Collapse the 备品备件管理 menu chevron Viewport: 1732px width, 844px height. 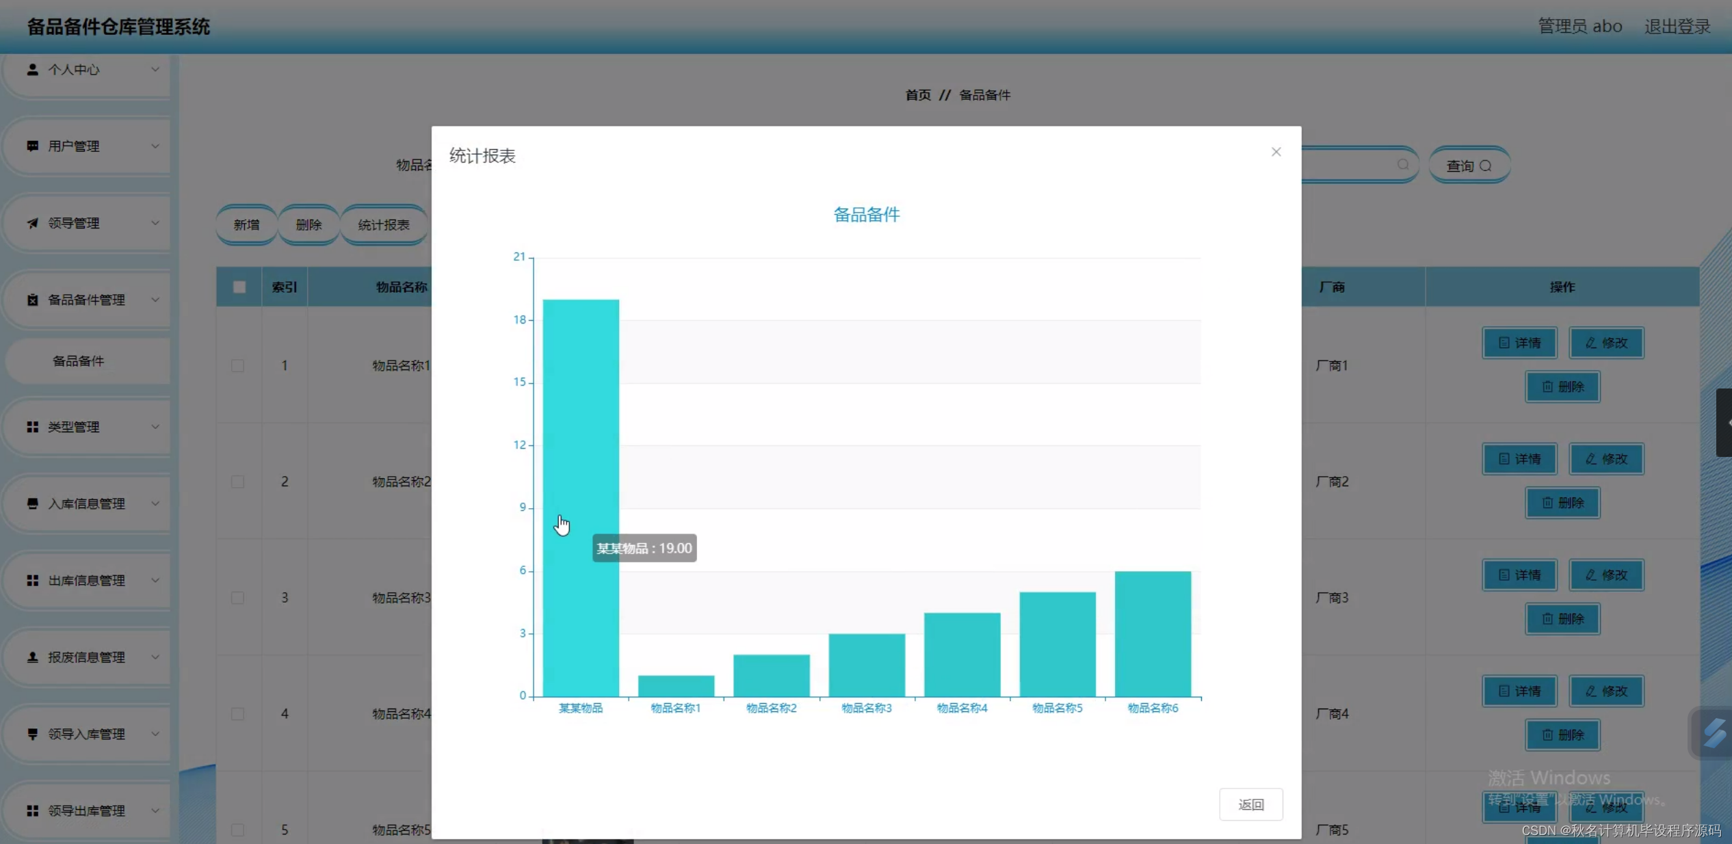click(155, 299)
